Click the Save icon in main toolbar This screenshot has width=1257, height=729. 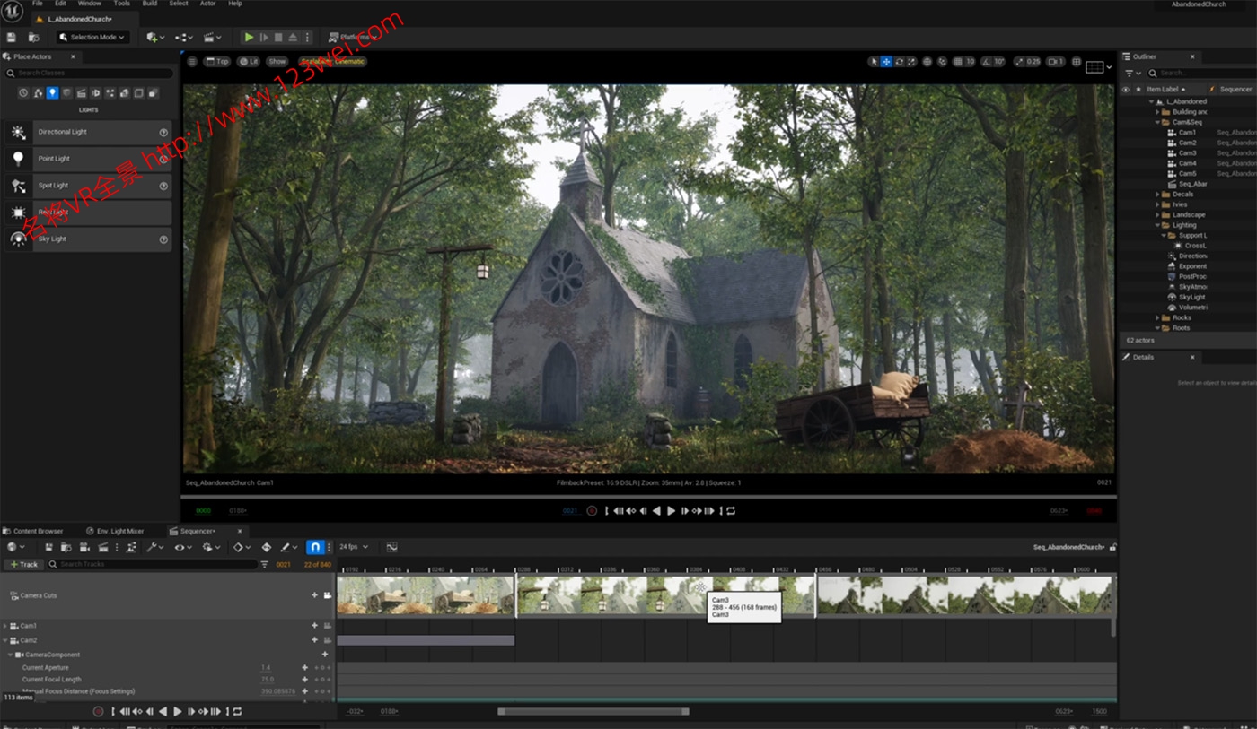pos(12,38)
